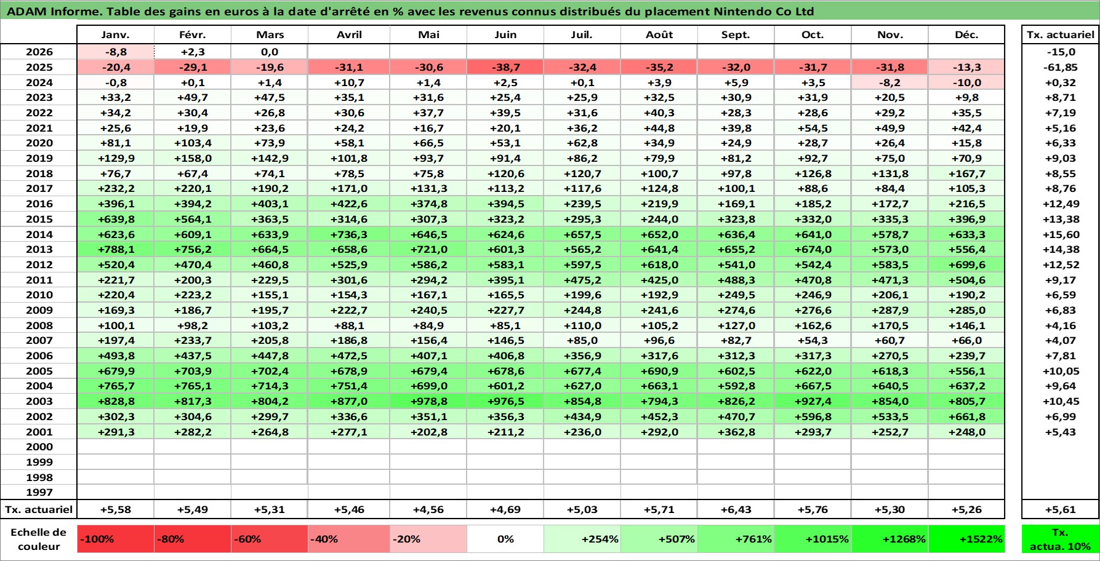Viewport: 1100px width, 561px height.
Task: Select the "+639,8" cell for Janv. 2015
Action: coord(116,219)
